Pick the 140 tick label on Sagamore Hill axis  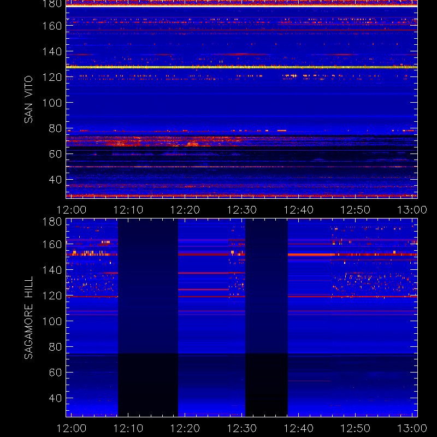tap(52, 270)
